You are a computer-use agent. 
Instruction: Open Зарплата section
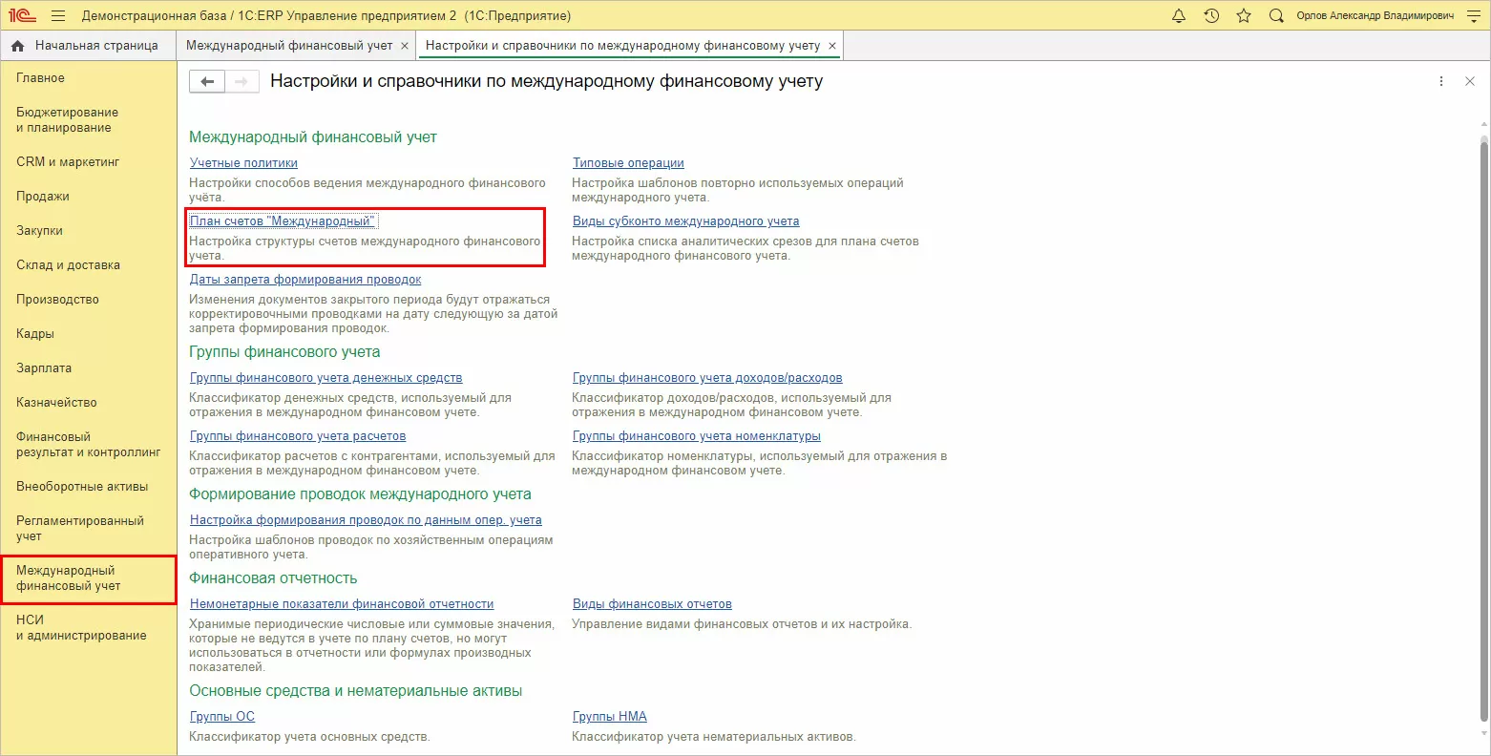pyautogui.click(x=44, y=368)
